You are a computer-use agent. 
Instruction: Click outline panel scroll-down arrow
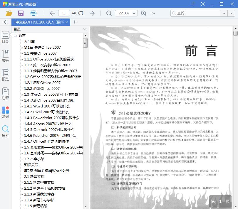[85, 207]
